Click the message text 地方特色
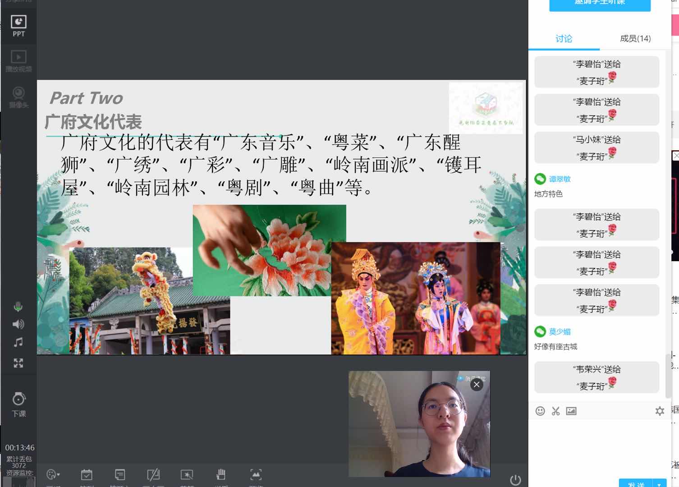 tap(548, 194)
